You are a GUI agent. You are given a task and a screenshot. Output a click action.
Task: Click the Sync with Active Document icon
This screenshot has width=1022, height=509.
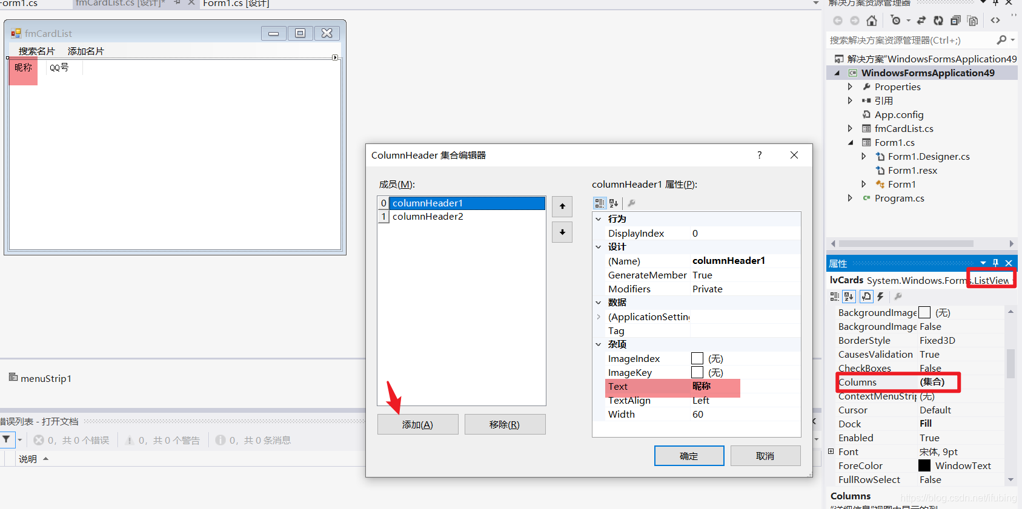click(921, 21)
